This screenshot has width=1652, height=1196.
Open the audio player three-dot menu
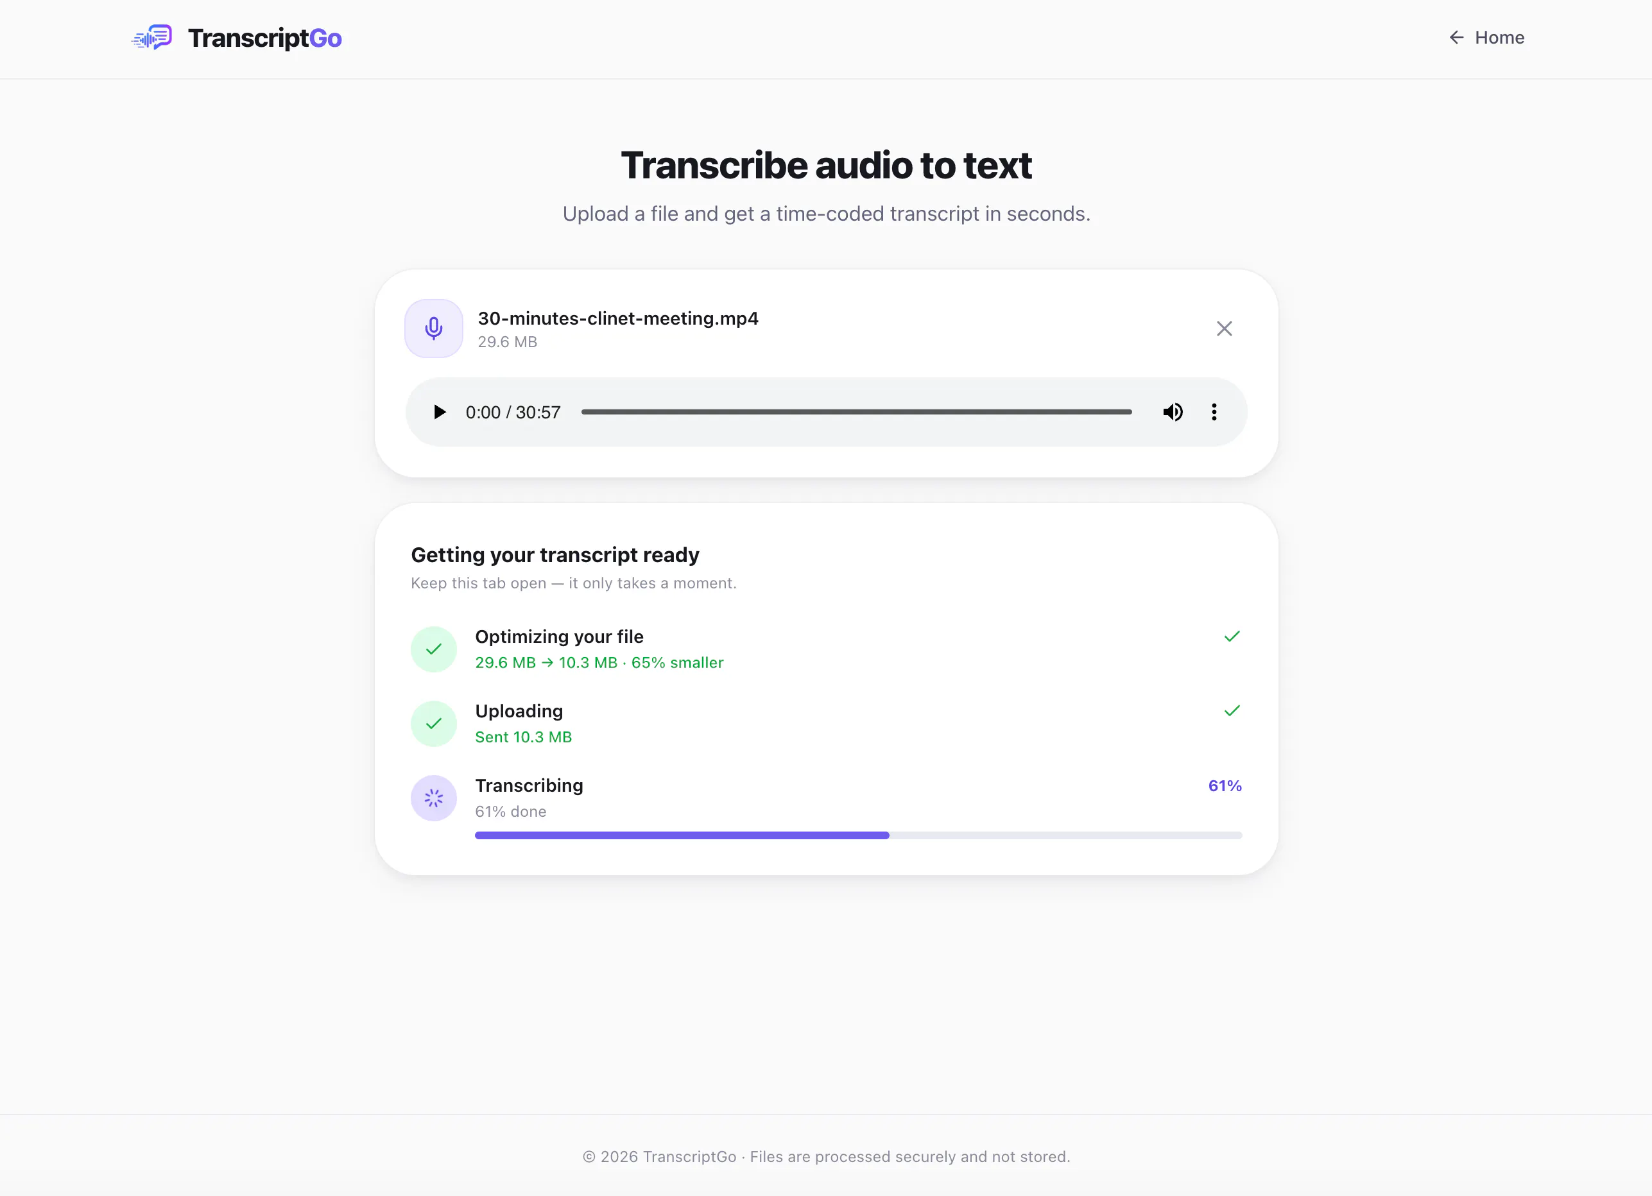[1214, 413]
